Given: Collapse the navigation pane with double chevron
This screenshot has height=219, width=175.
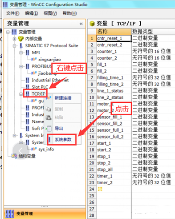Looking at the screenshot, I should (x=81, y=24).
